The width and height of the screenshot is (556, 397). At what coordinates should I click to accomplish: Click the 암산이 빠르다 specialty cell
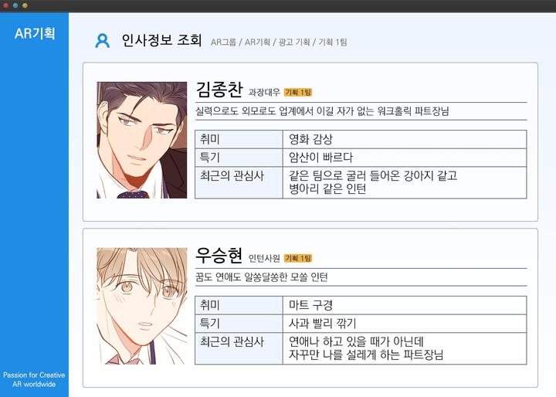click(x=405, y=158)
